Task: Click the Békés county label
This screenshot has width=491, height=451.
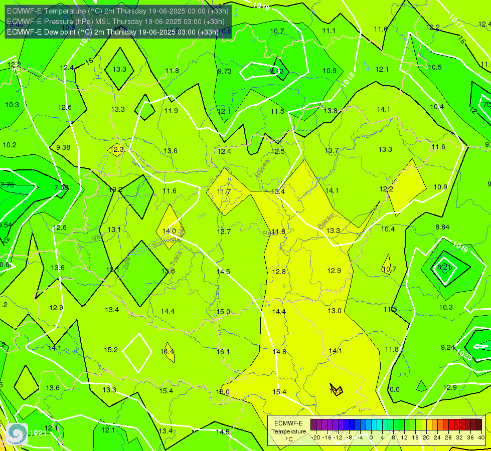Action: tap(326, 221)
